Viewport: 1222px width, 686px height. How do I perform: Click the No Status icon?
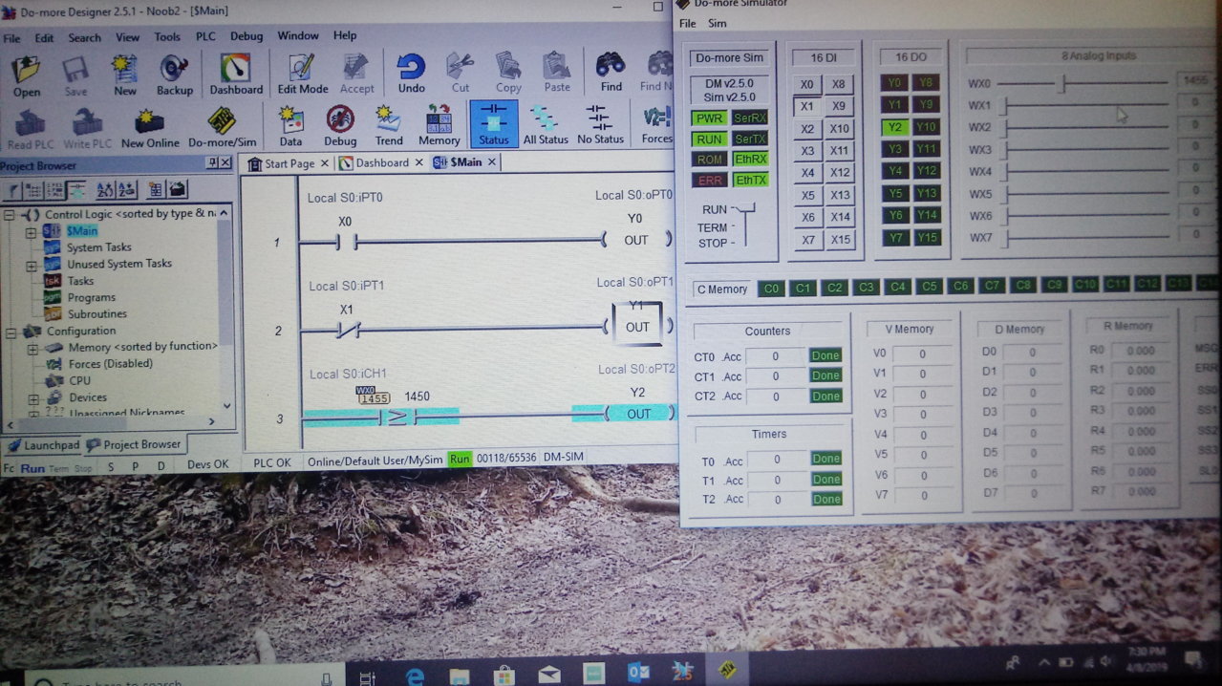pyautogui.click(x=600, y=126)
